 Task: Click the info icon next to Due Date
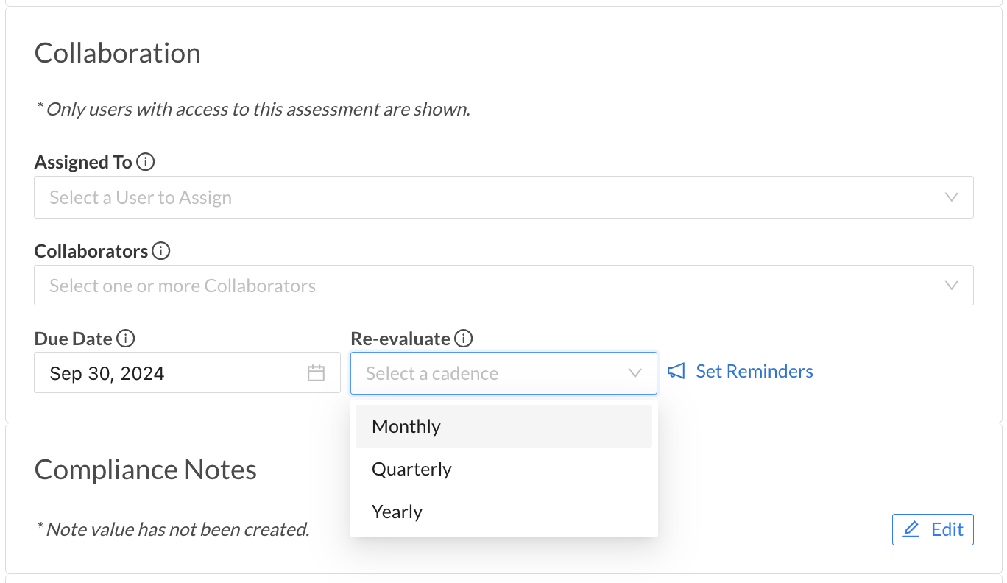tap(126, 339)
